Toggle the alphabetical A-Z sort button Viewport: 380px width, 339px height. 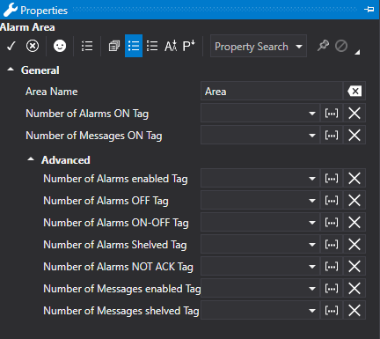click(171, 46)
